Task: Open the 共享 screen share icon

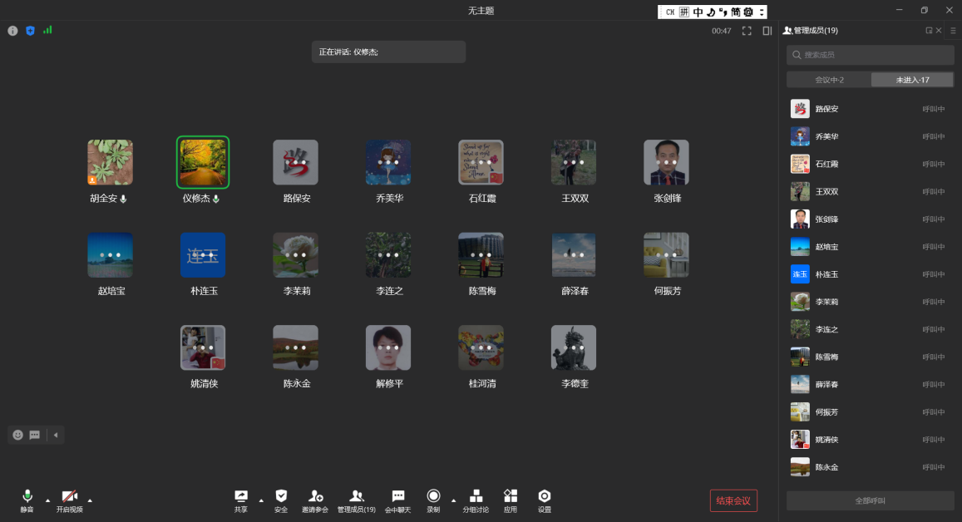Action: (241, 496)
